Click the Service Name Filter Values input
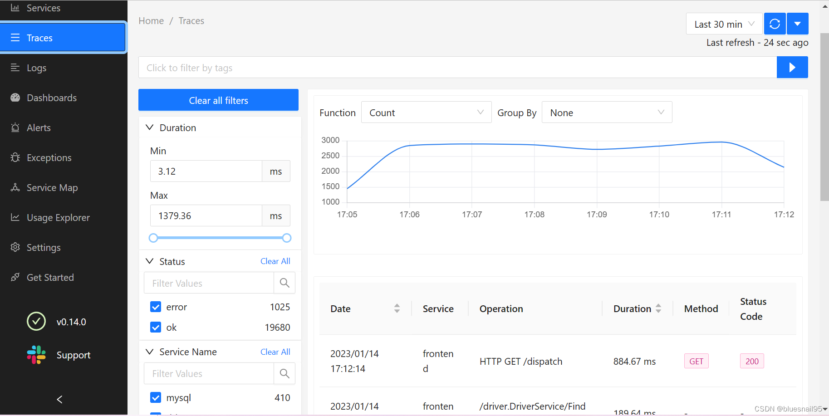The height and width of the screenshot is (416, 829). [x=209, y=373]
